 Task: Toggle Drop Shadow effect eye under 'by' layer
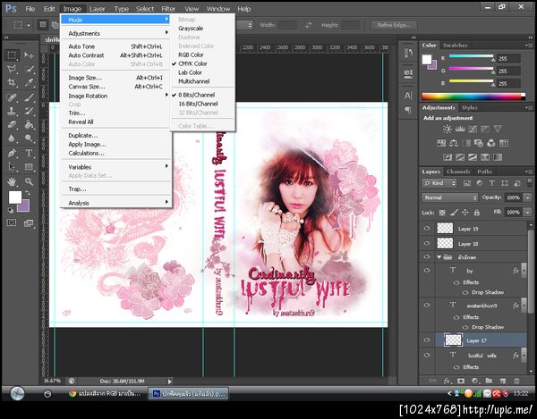point(465,292)
